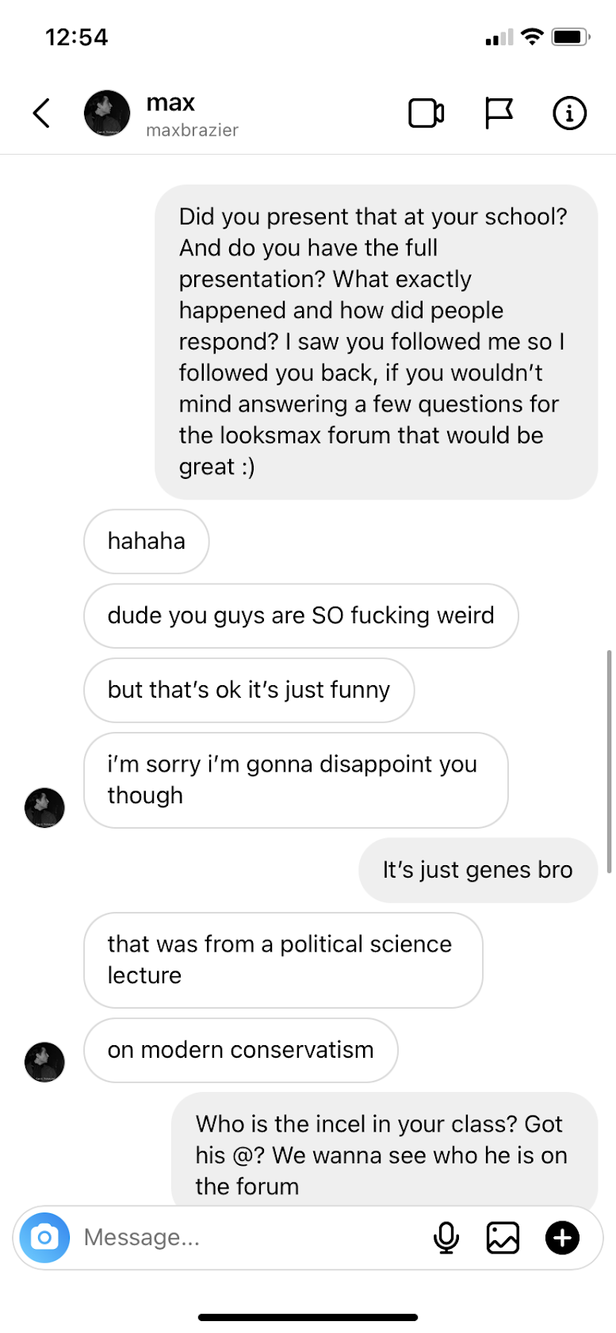Screen dimensions: 616x1333
Task: Open conversation info details icon
Action: coord(569,113)
